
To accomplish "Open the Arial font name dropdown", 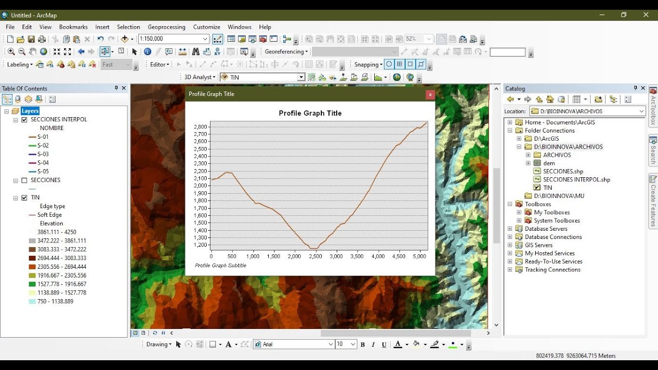I will coord(331,344).
